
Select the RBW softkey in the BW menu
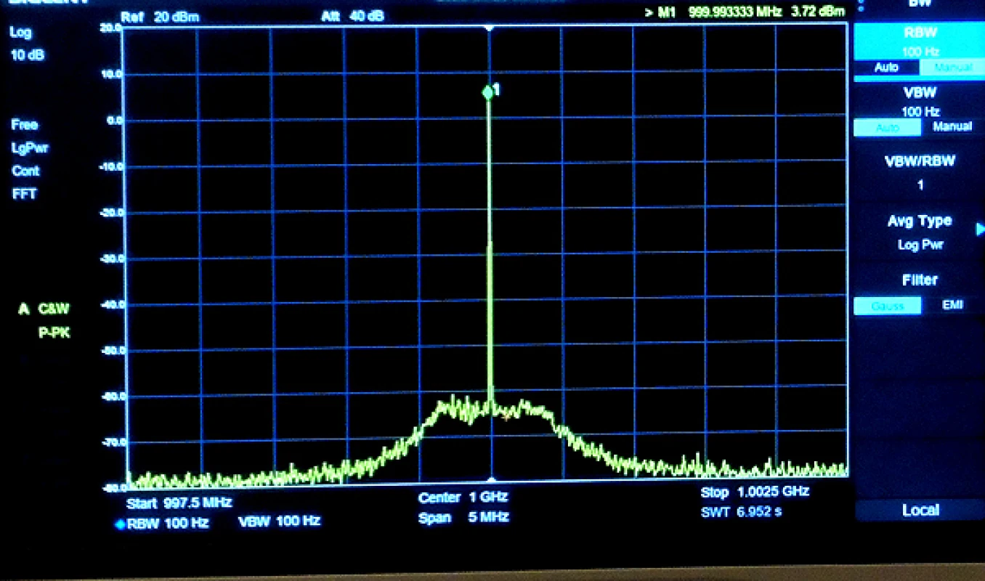pyautogui.click(x=920, y=41)
